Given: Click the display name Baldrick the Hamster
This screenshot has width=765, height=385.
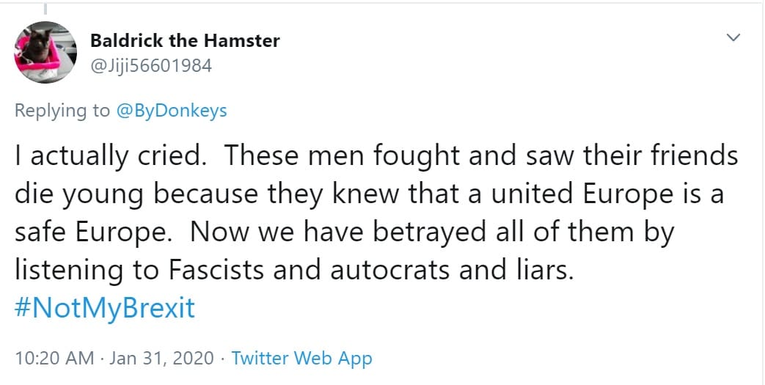Looking at the screenshot, I should [185, 41].
